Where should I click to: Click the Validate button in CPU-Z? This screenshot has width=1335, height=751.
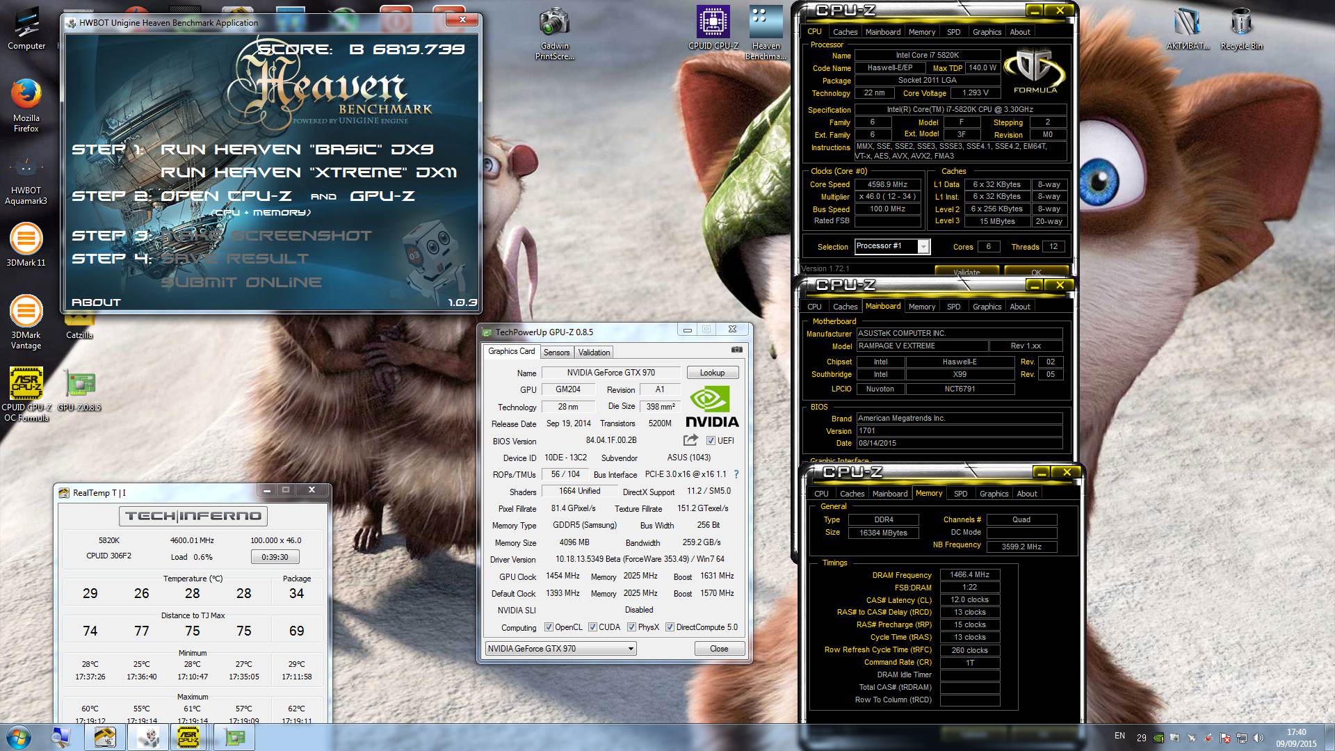(x=966, y=272)
